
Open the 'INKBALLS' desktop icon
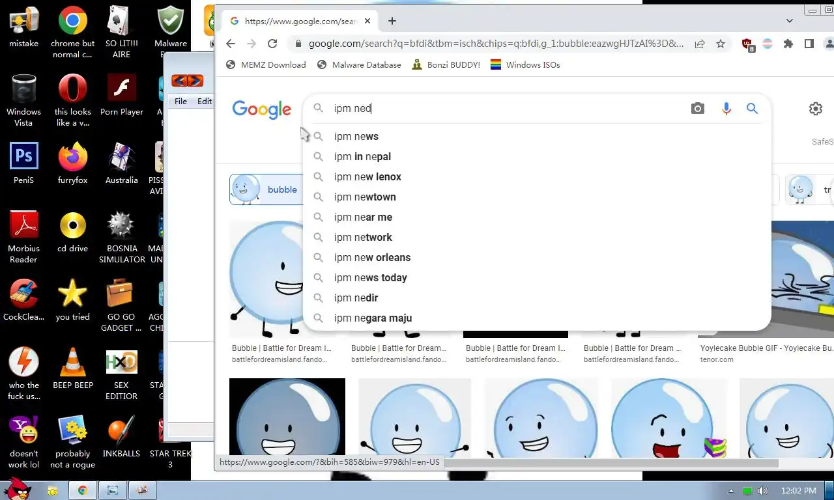click(121, 437)
